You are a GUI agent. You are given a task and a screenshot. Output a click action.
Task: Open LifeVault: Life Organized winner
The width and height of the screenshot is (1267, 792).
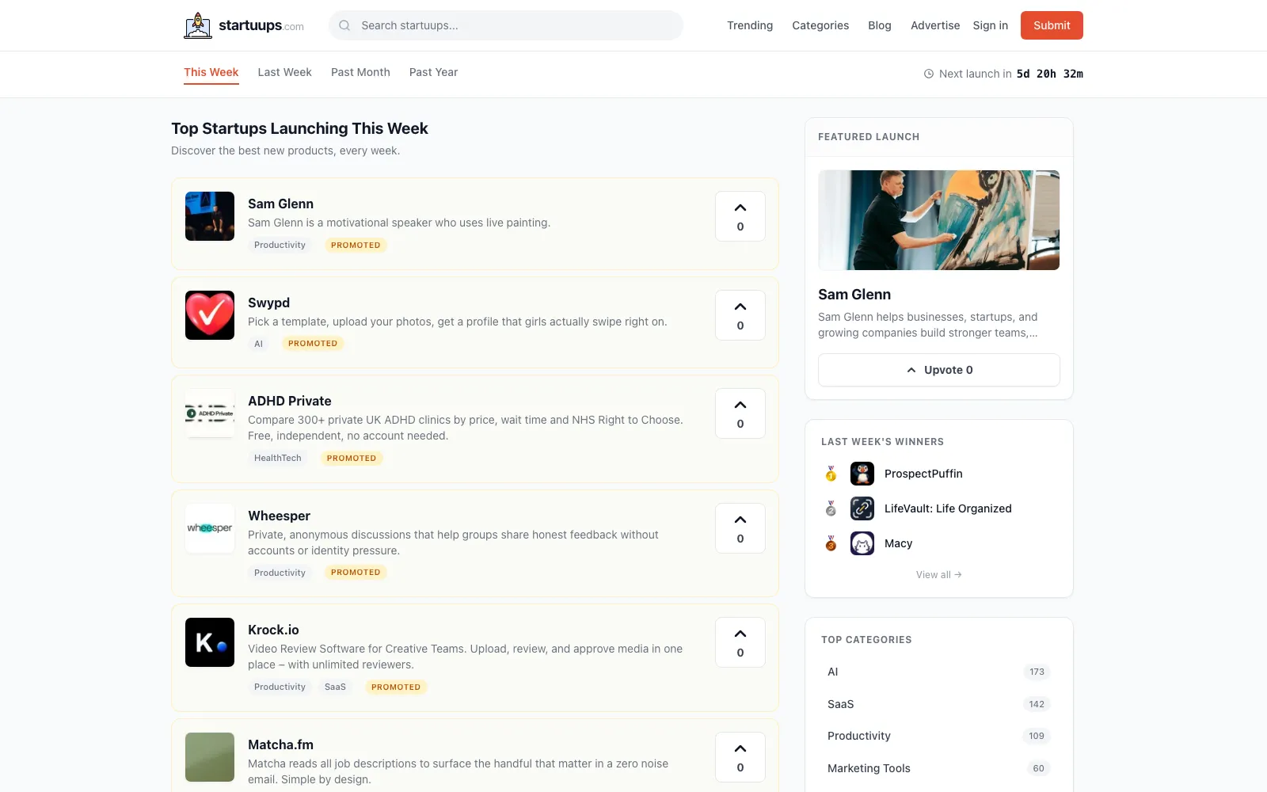(948, 508)
